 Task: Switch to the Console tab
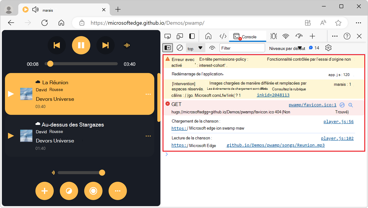click(x=247, y=36)
